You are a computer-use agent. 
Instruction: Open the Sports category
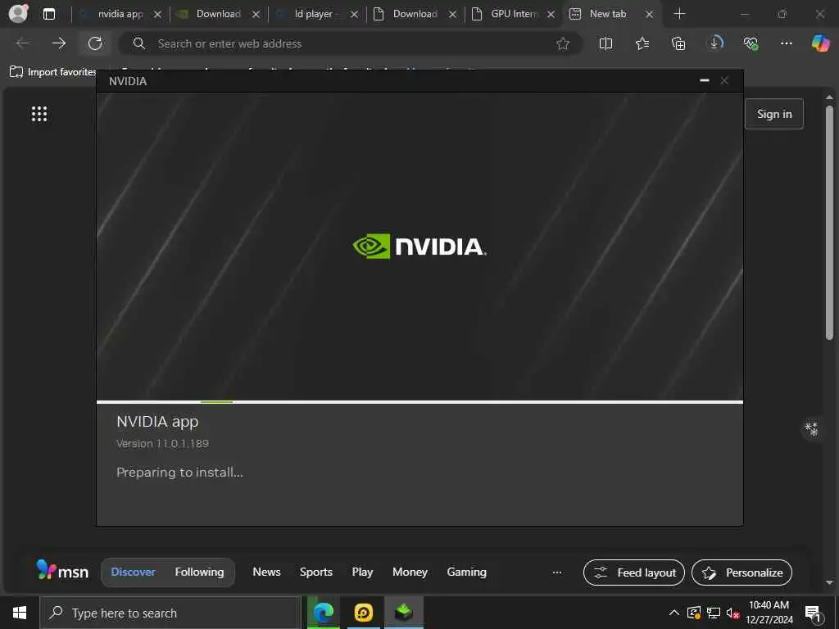315,572
